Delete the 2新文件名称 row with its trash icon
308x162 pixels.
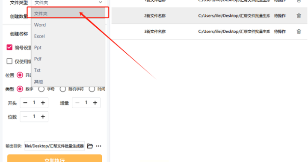click(x=299, y=16)
